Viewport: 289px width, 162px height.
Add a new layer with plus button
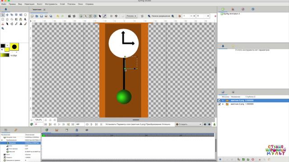point(220,159)
